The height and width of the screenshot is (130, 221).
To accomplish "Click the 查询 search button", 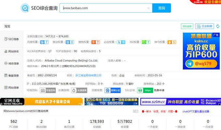I will click(x=161, y=8).
